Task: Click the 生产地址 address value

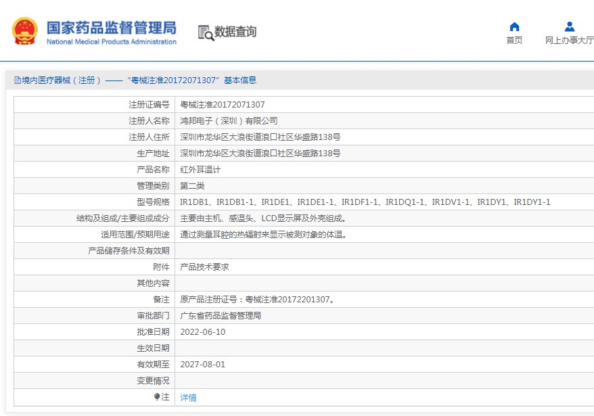Action: click(260, 154)
